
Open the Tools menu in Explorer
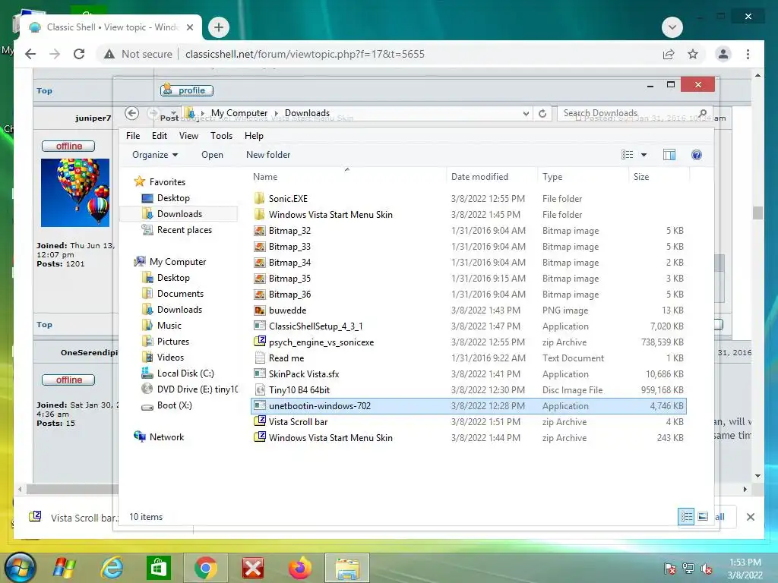221,136
